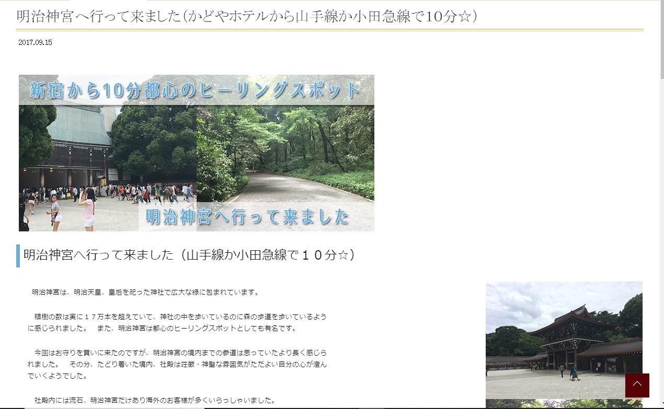Click the line starting 社殿内には流石
Screen dimensions: 664x409
(x=155, y=401)
